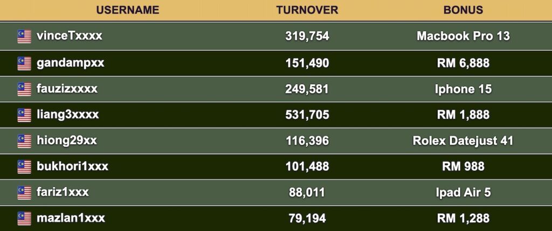Click the 79,194 turnover value
The image size is (552, 231).
point(307,218)
